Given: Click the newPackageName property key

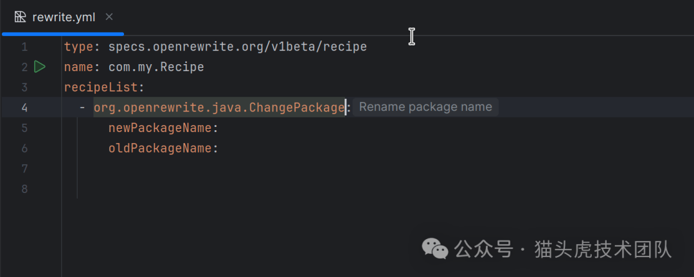Looking at the screenshot, I should 160,128.
